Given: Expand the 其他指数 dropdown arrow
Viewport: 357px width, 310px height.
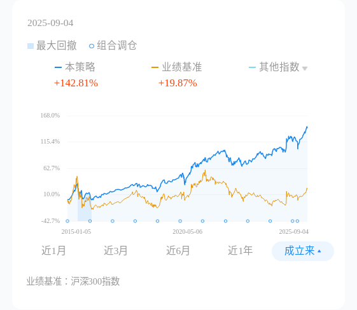Looking at the screenshot, I should pyautogui.click(x=305, y=68).
